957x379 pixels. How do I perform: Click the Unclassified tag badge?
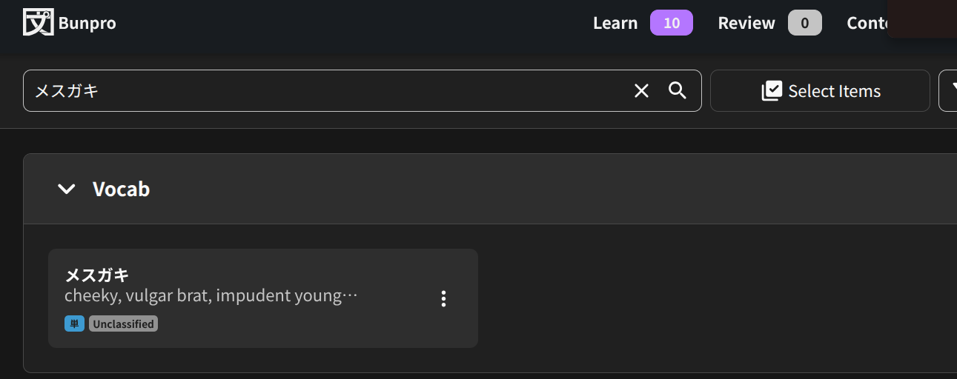coord(123,323)
